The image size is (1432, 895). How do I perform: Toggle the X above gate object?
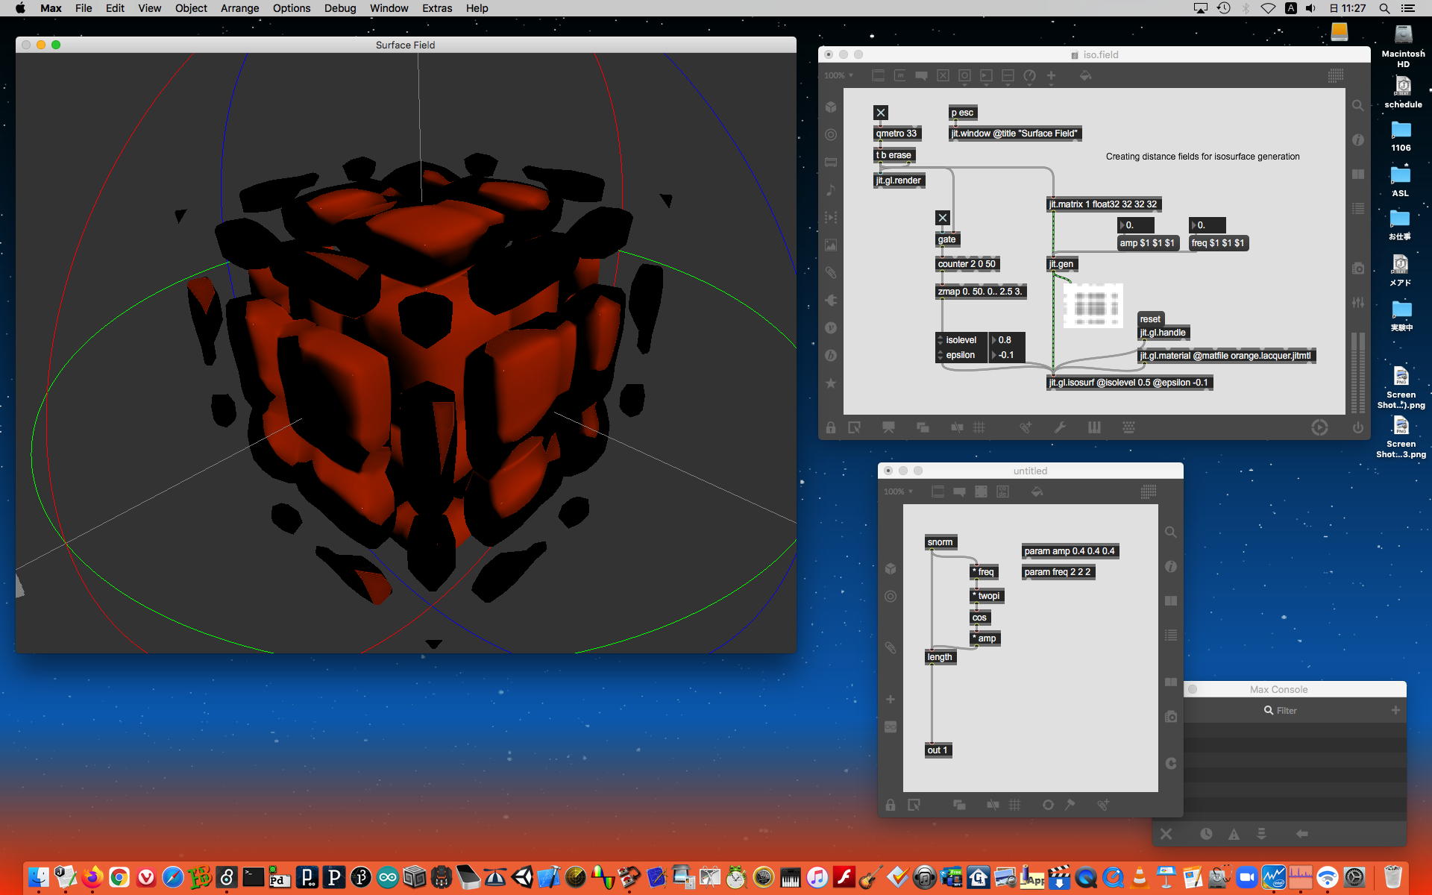point(943,218)
